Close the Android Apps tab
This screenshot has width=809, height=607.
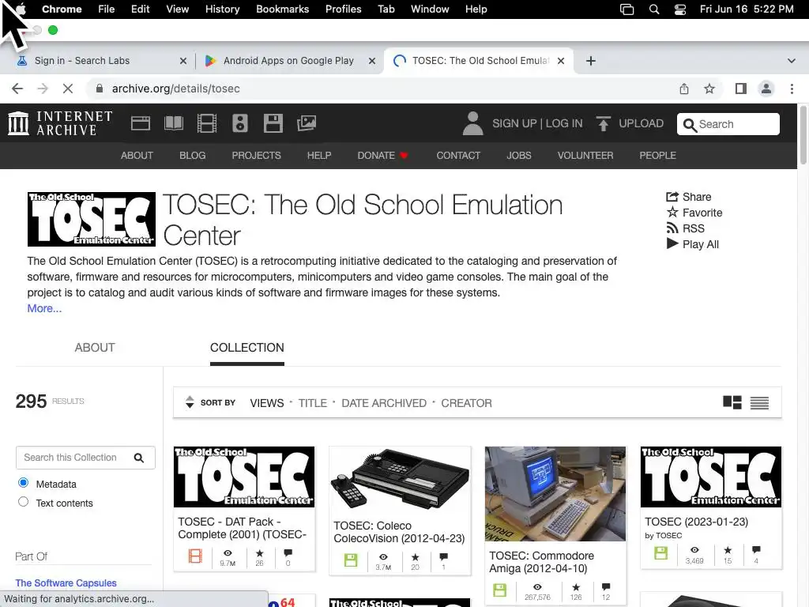372,61
